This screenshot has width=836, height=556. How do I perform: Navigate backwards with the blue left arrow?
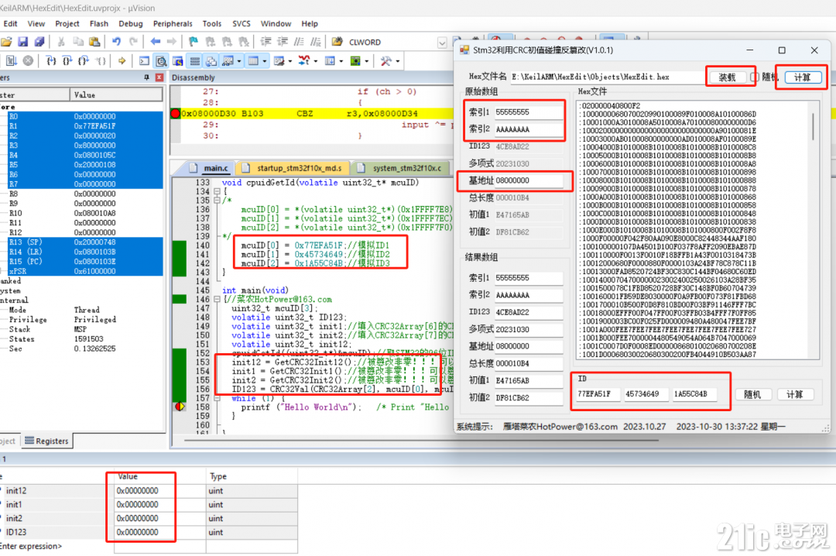(155, 42)
